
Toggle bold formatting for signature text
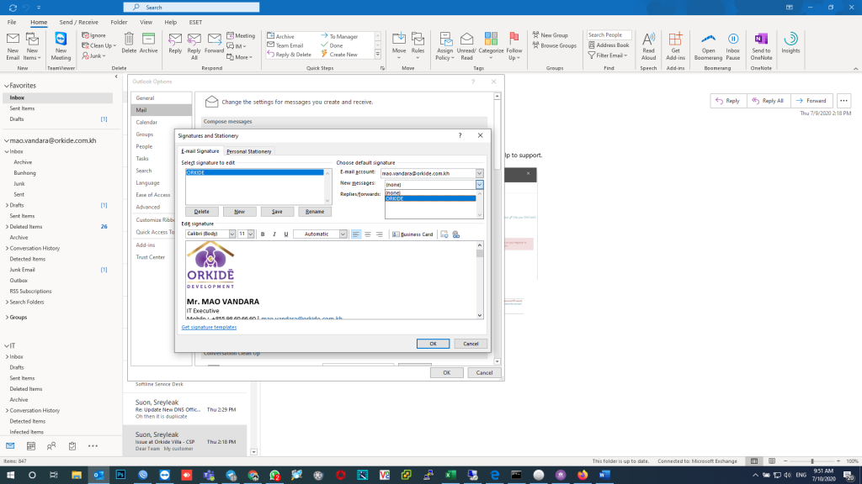click(263, 234)
